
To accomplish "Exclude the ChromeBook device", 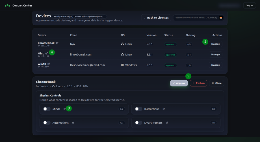I will pyautogui.click(x=198, y=83).
